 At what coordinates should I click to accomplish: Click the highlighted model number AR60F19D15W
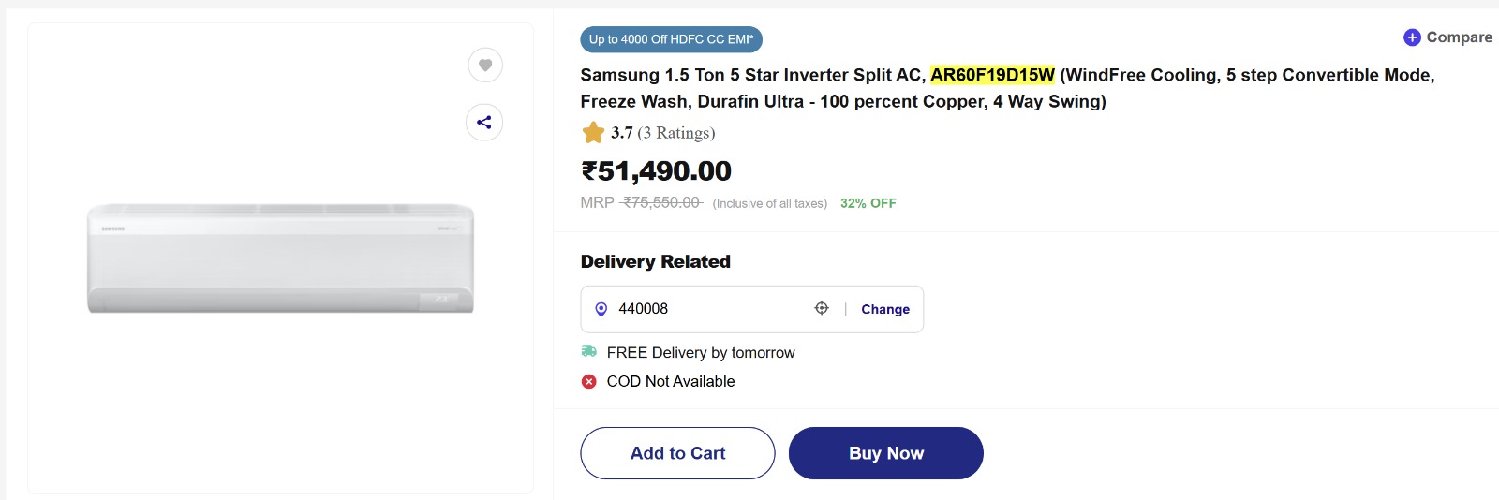point(992,75)
